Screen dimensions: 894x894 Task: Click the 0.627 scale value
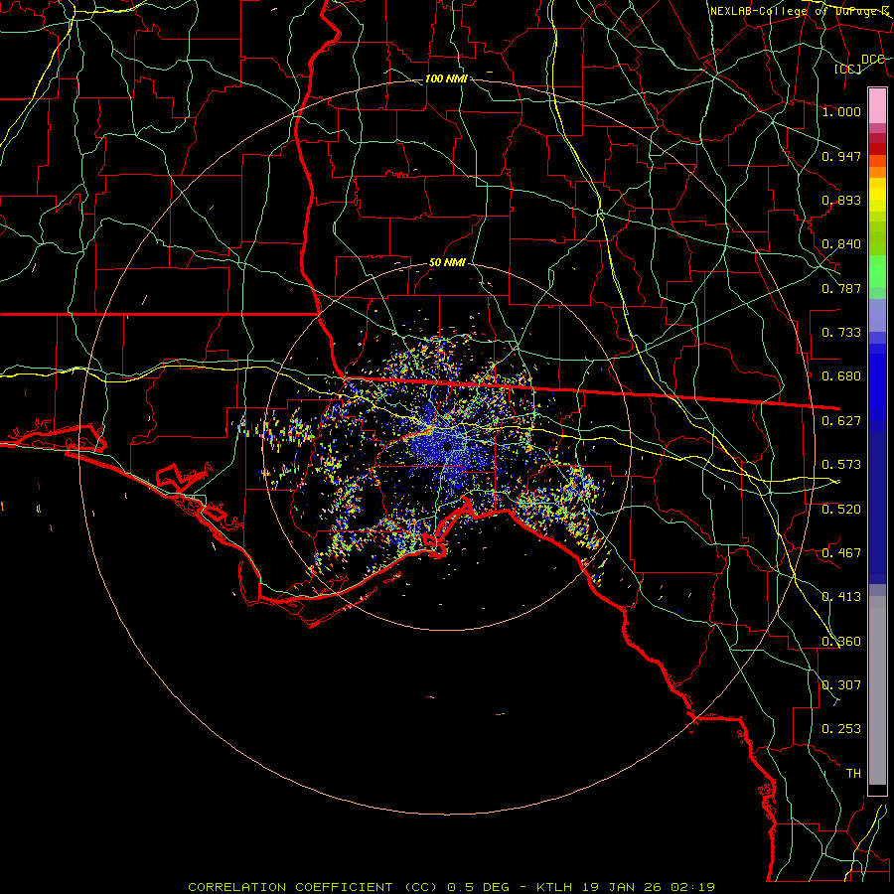841,421
